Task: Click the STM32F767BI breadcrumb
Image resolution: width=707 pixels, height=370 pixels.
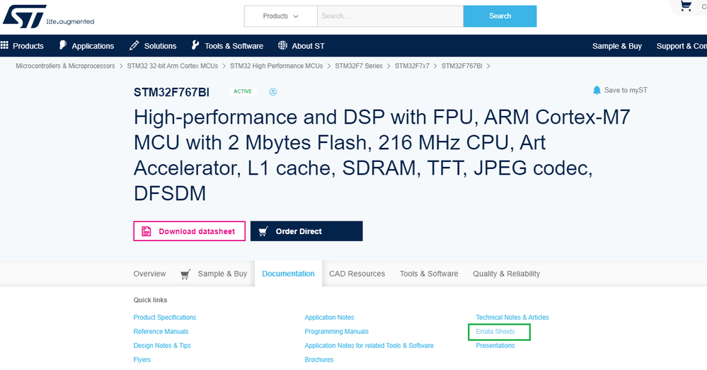Action: click(x=461, y=66)
